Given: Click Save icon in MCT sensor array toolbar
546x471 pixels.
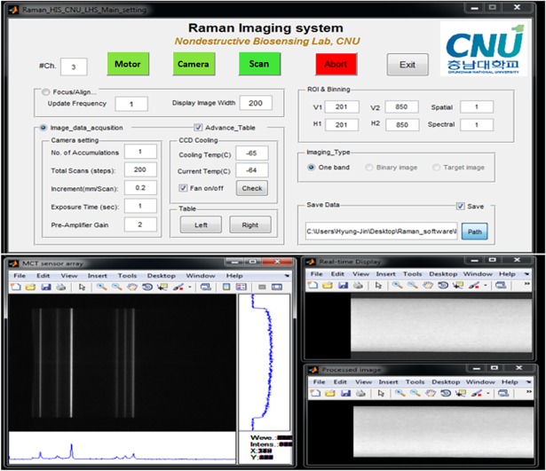Looking at the screenshot, I should [x=45, y=287].
